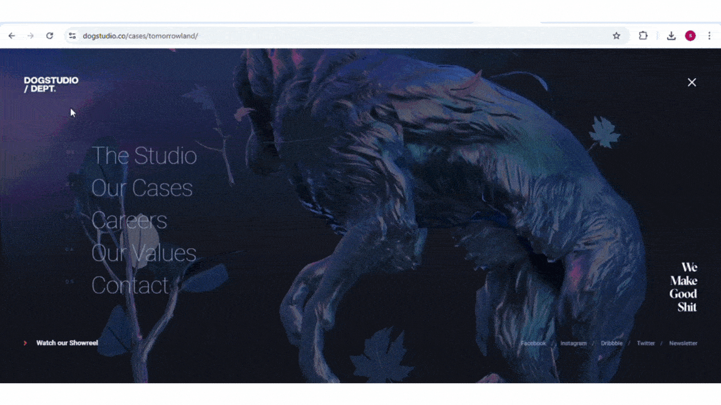
Task: Open the Chrome three-dot menu
Action: point(709,36)
